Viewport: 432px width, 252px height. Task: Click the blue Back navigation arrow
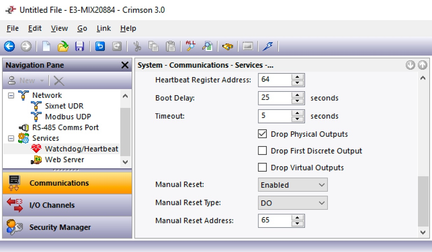pos(9,46)
